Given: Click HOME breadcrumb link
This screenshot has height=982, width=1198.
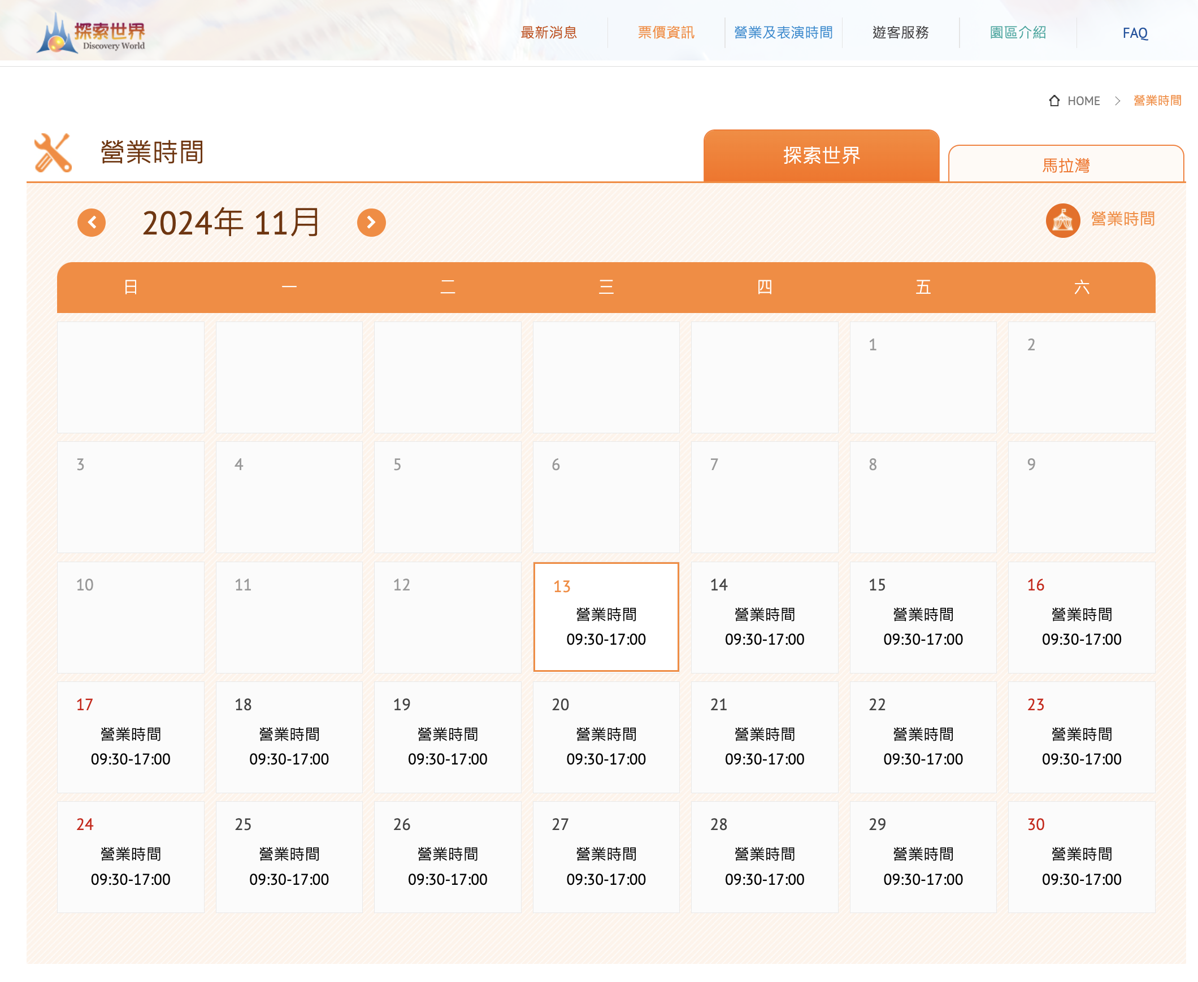Looking at the screenshot, I should (1083, 101).
